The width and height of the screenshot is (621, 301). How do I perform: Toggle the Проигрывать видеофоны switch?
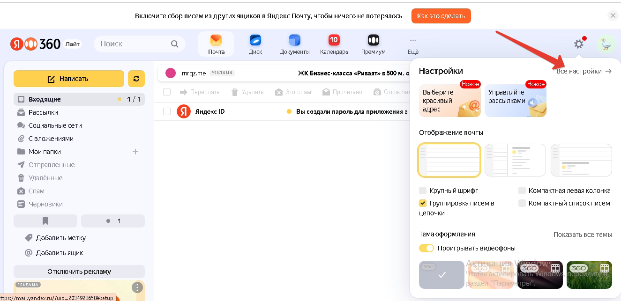tap(426, 248)
